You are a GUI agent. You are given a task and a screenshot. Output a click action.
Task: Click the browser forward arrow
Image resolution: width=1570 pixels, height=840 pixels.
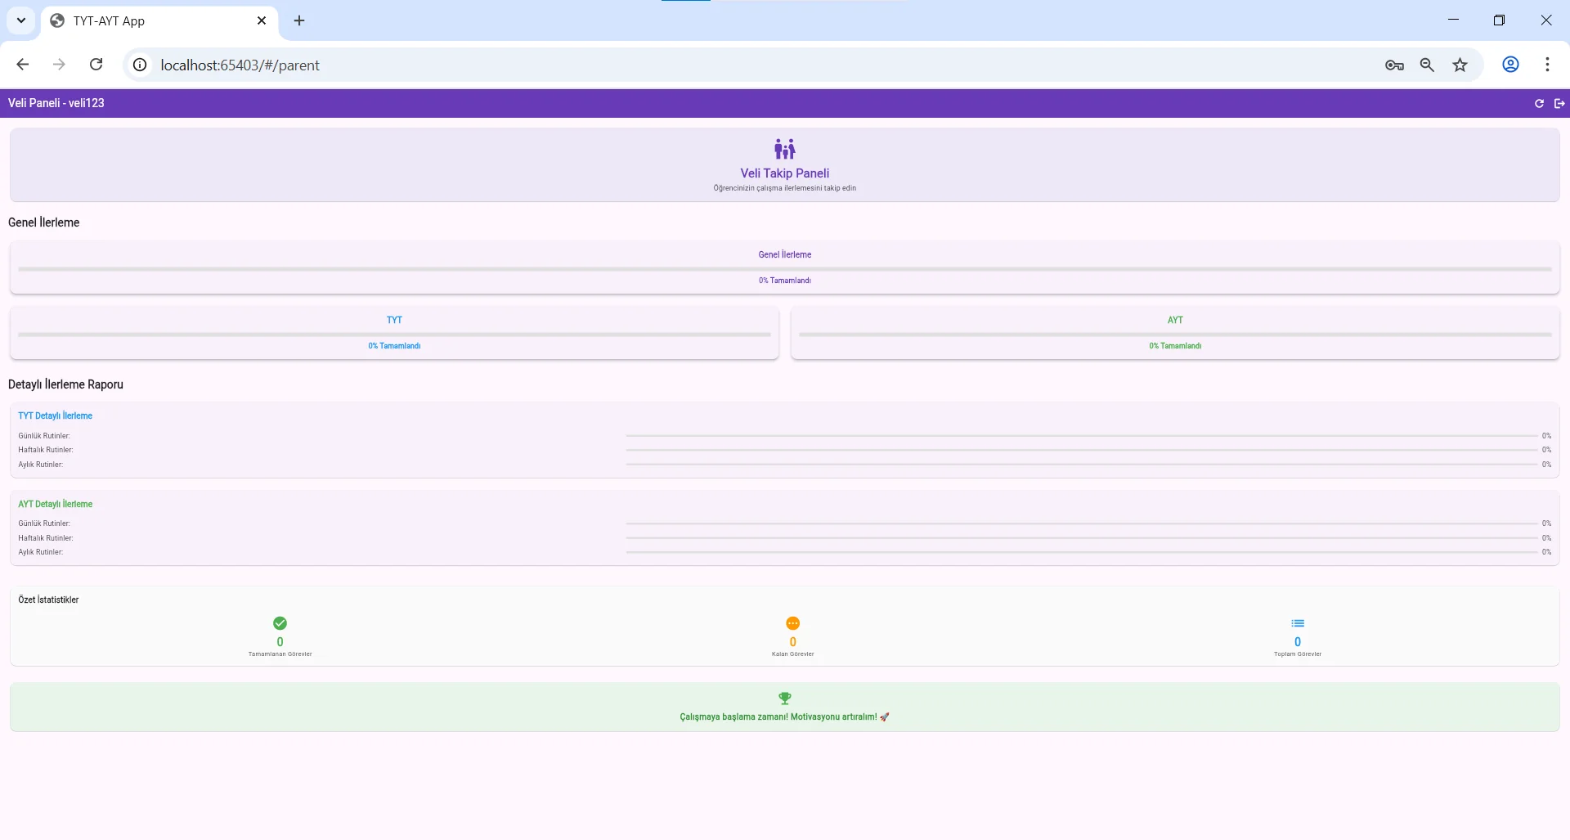point(59,65)
